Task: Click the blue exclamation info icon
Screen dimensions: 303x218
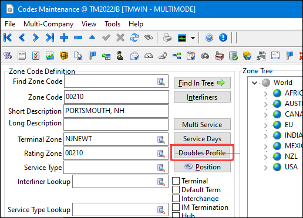Action: (223, 38)
